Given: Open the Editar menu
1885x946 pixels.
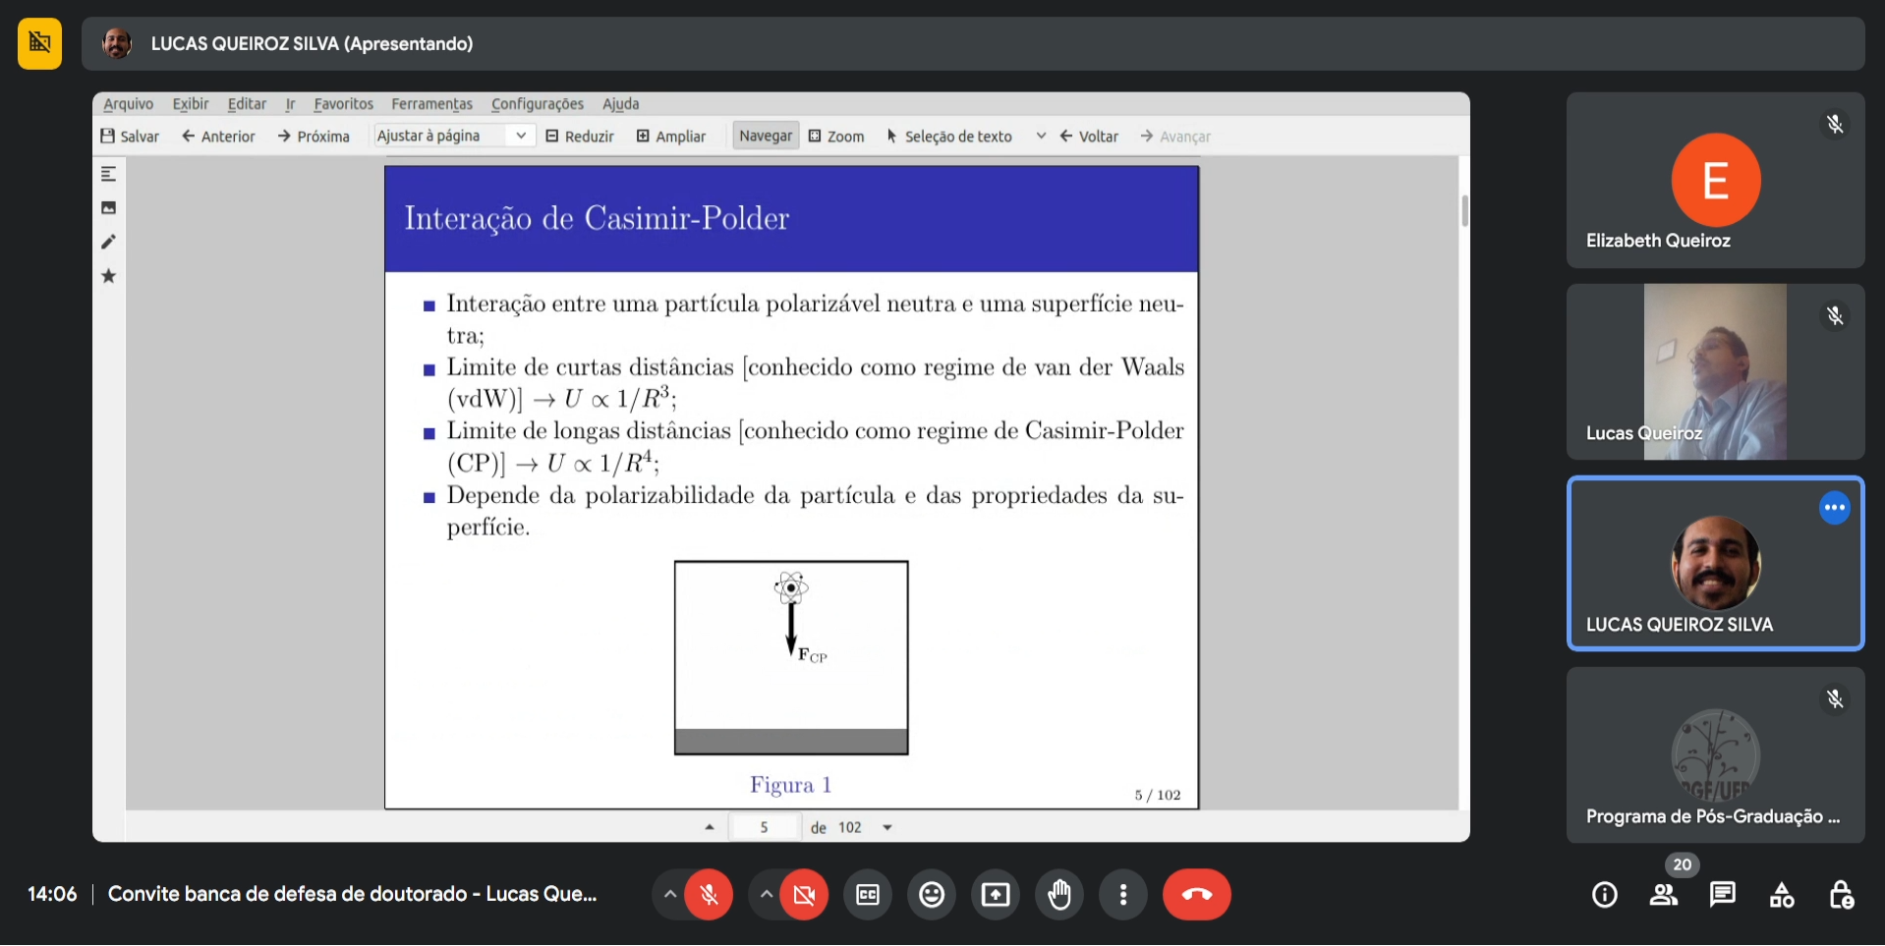Looking at the screenshot, I should 247,104.
